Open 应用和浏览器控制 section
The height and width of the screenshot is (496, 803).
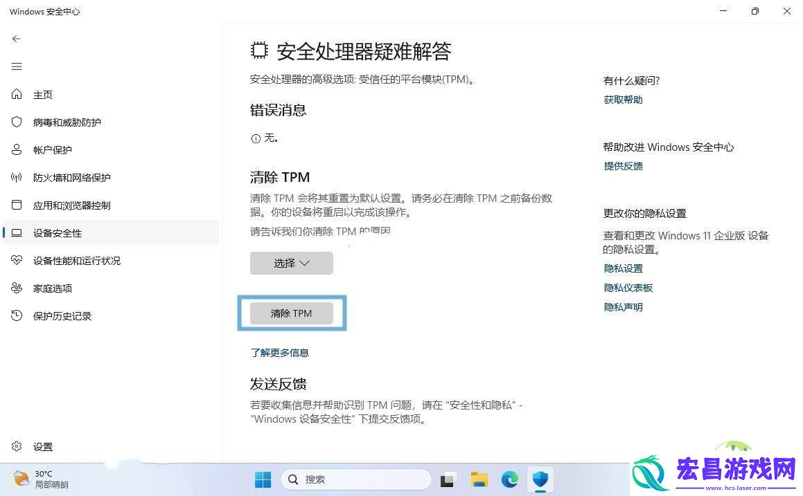[x=71, y=205]
